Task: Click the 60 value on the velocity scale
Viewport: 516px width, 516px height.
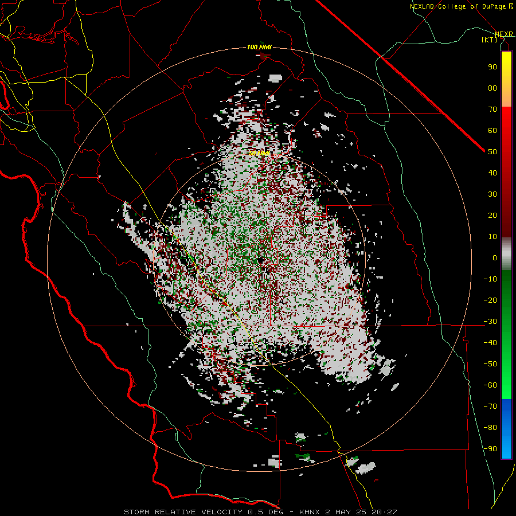Action: [492, 130]
